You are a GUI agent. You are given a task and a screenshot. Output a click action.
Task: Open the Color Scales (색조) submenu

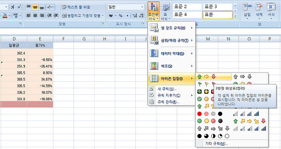coord(171,66)
